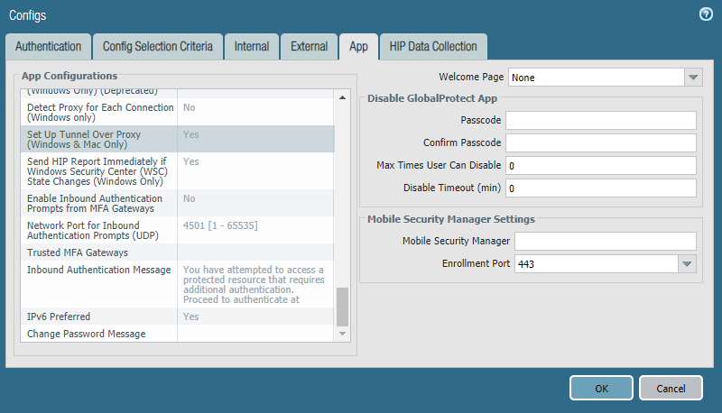Select the Internal tab
The image size is (722, 413).
[x=251, y=46]
